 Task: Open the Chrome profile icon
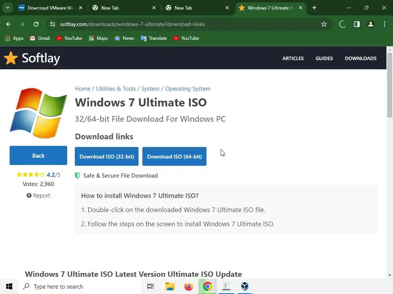(371, 24)
